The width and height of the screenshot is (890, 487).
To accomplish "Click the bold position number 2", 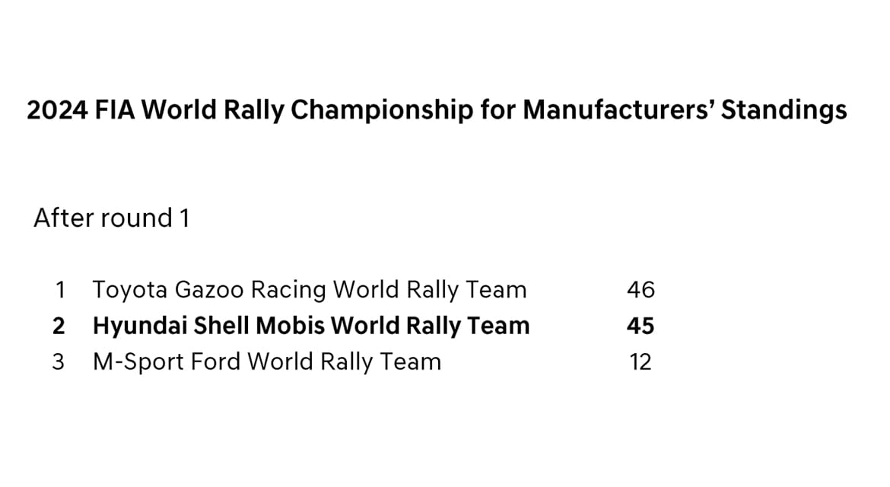I will click(x=59, y=326).
